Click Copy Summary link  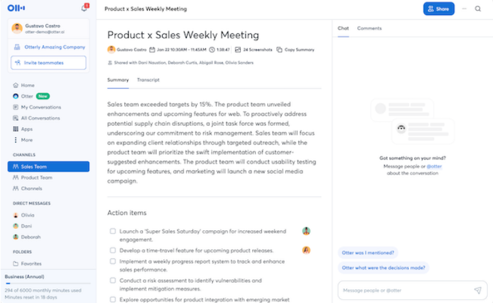click(x=295, y=49)
